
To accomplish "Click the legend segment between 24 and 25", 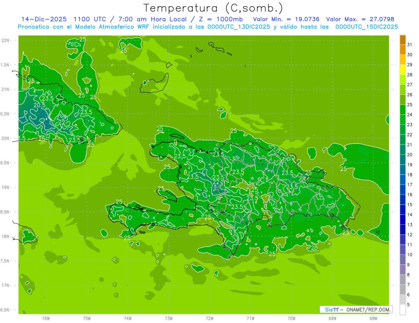I will (x=403, y=109).
